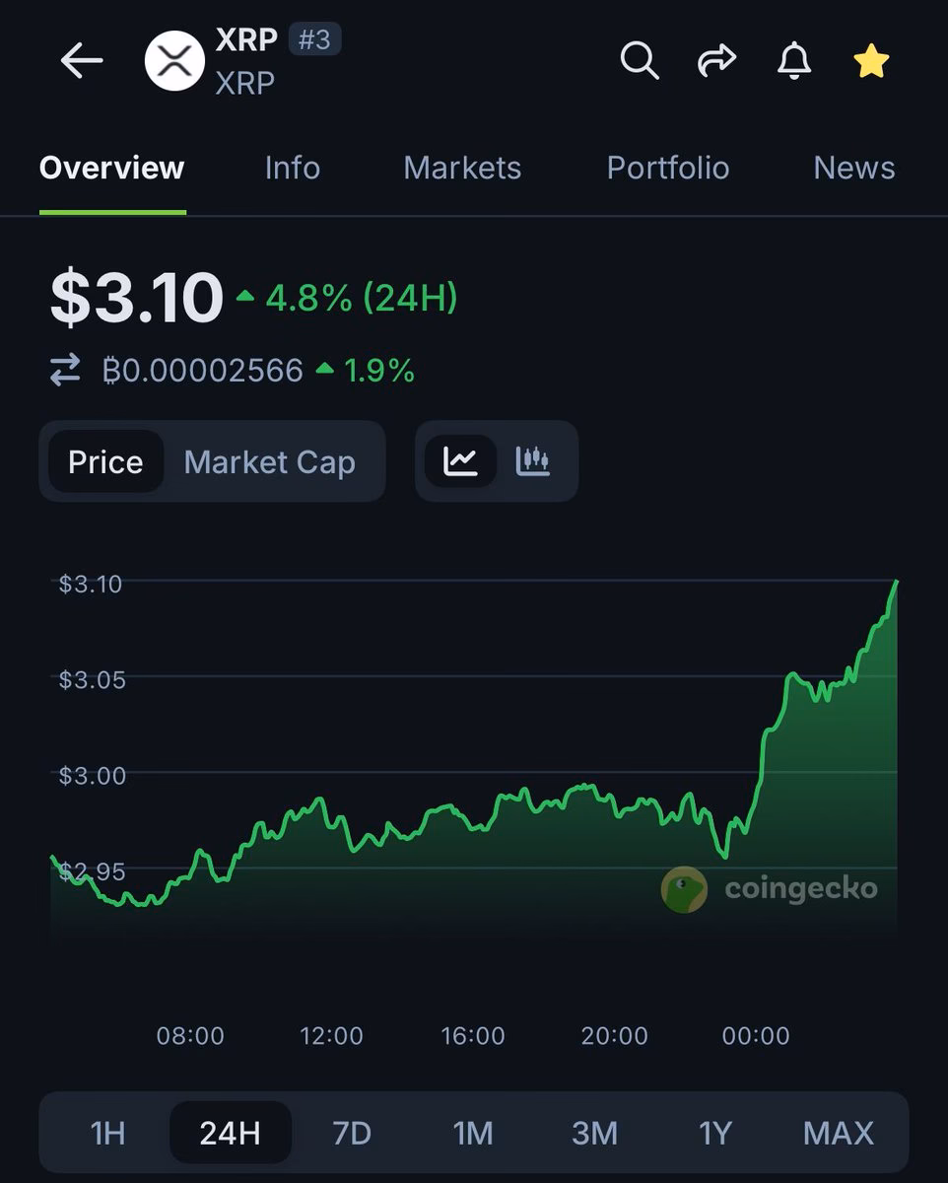The image size is (948, 1183).
Task: Select the 7D time range
Action: coord(352,1133)
